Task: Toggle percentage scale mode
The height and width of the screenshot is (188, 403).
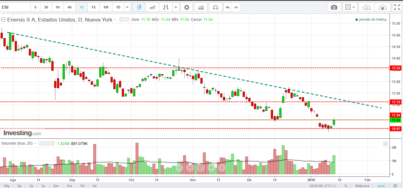Action: click(x=346, y=186)
